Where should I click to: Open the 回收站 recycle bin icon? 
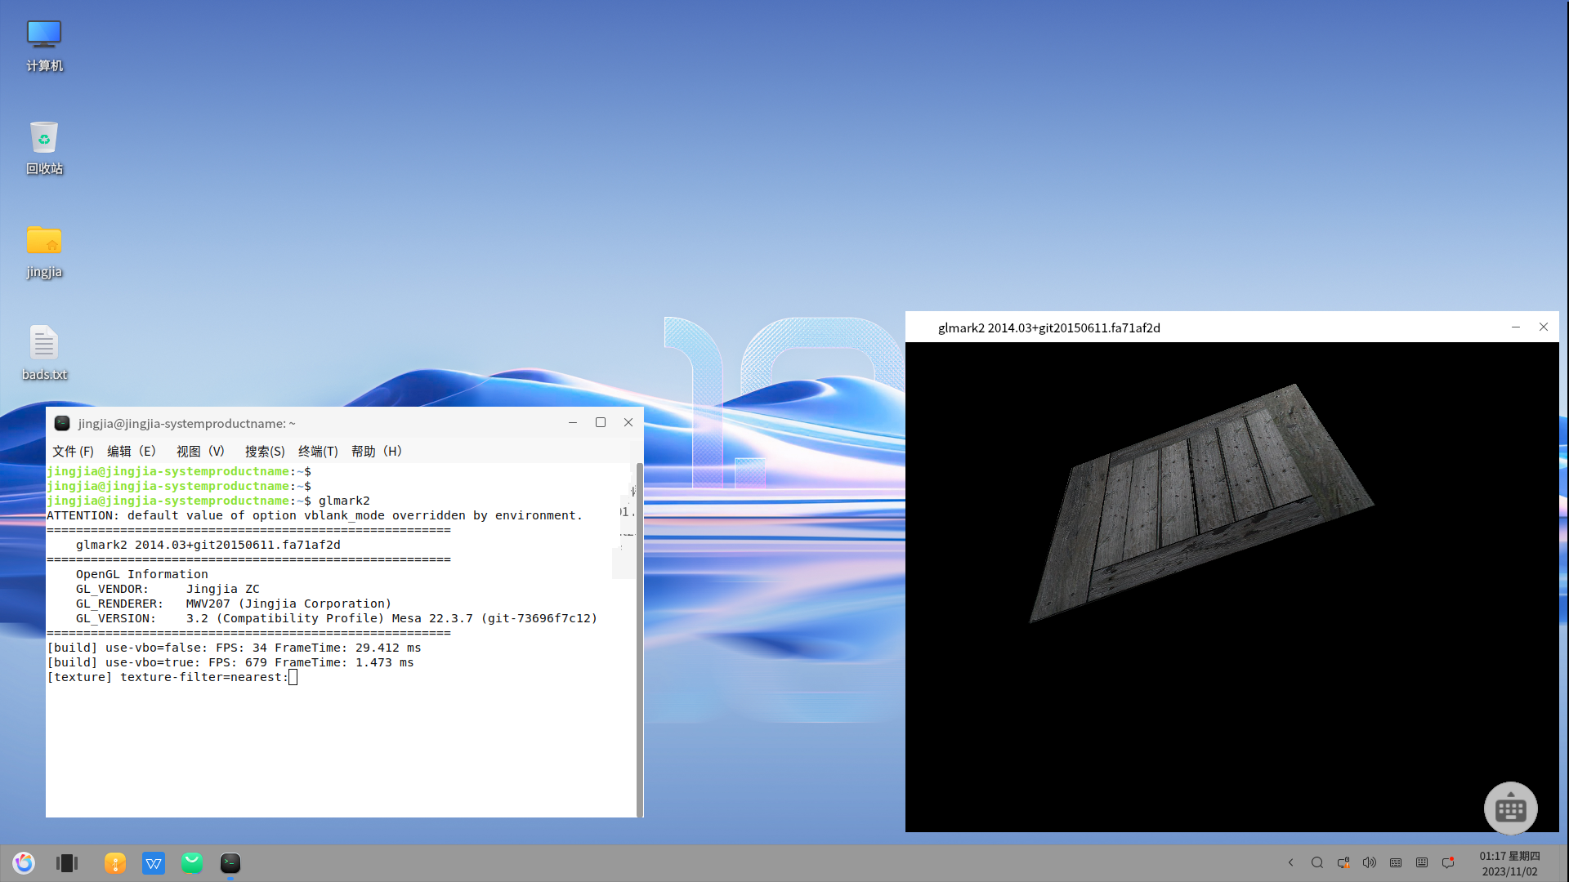pyautogui.click(x=44, y=148)
